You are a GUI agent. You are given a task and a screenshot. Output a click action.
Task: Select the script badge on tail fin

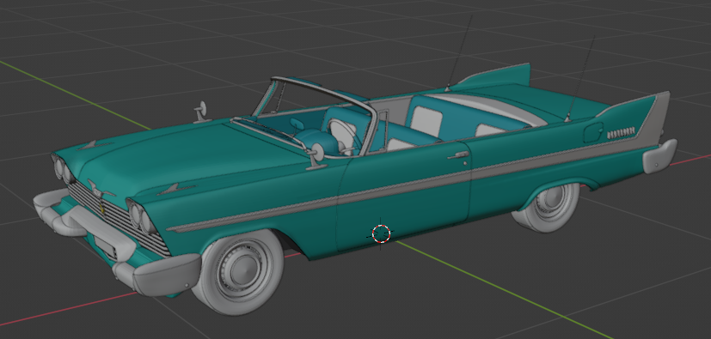pos(621,133)
